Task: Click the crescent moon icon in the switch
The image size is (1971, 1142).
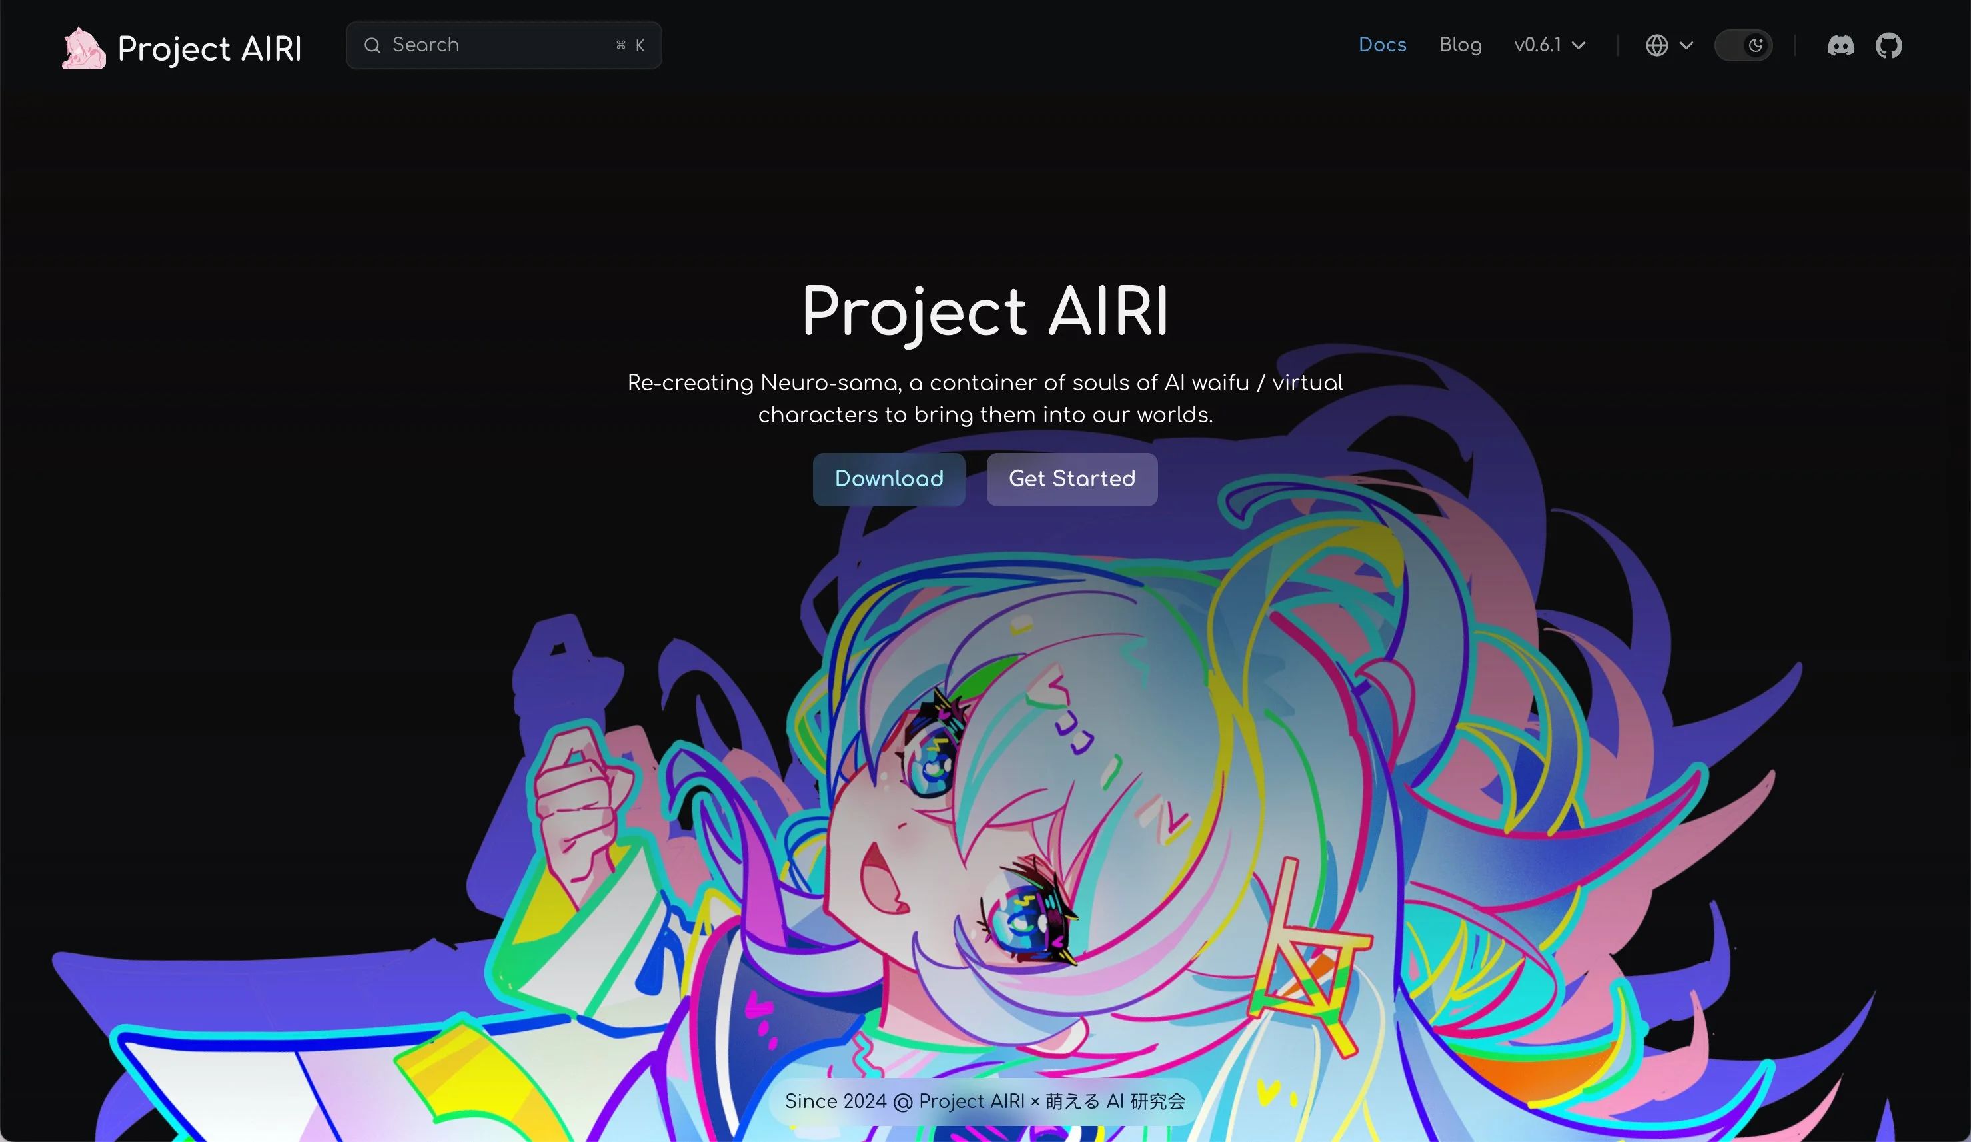Action: pos(1756,45)
